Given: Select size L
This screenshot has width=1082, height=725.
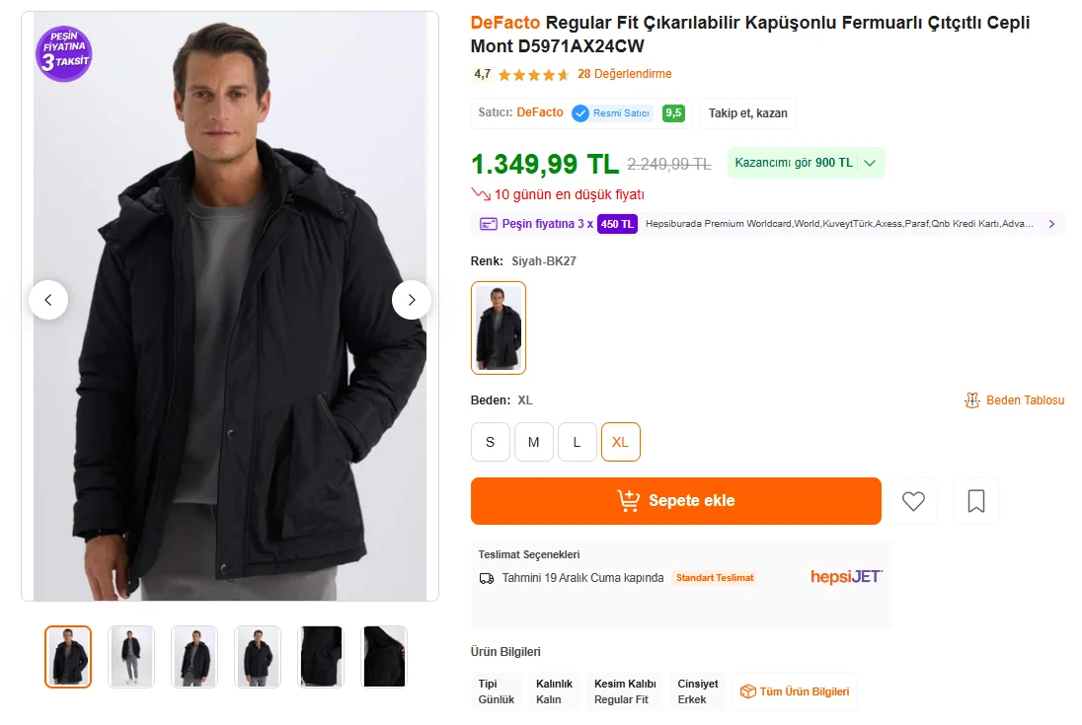Looking at the screenshot, I should tap(577, 442).
